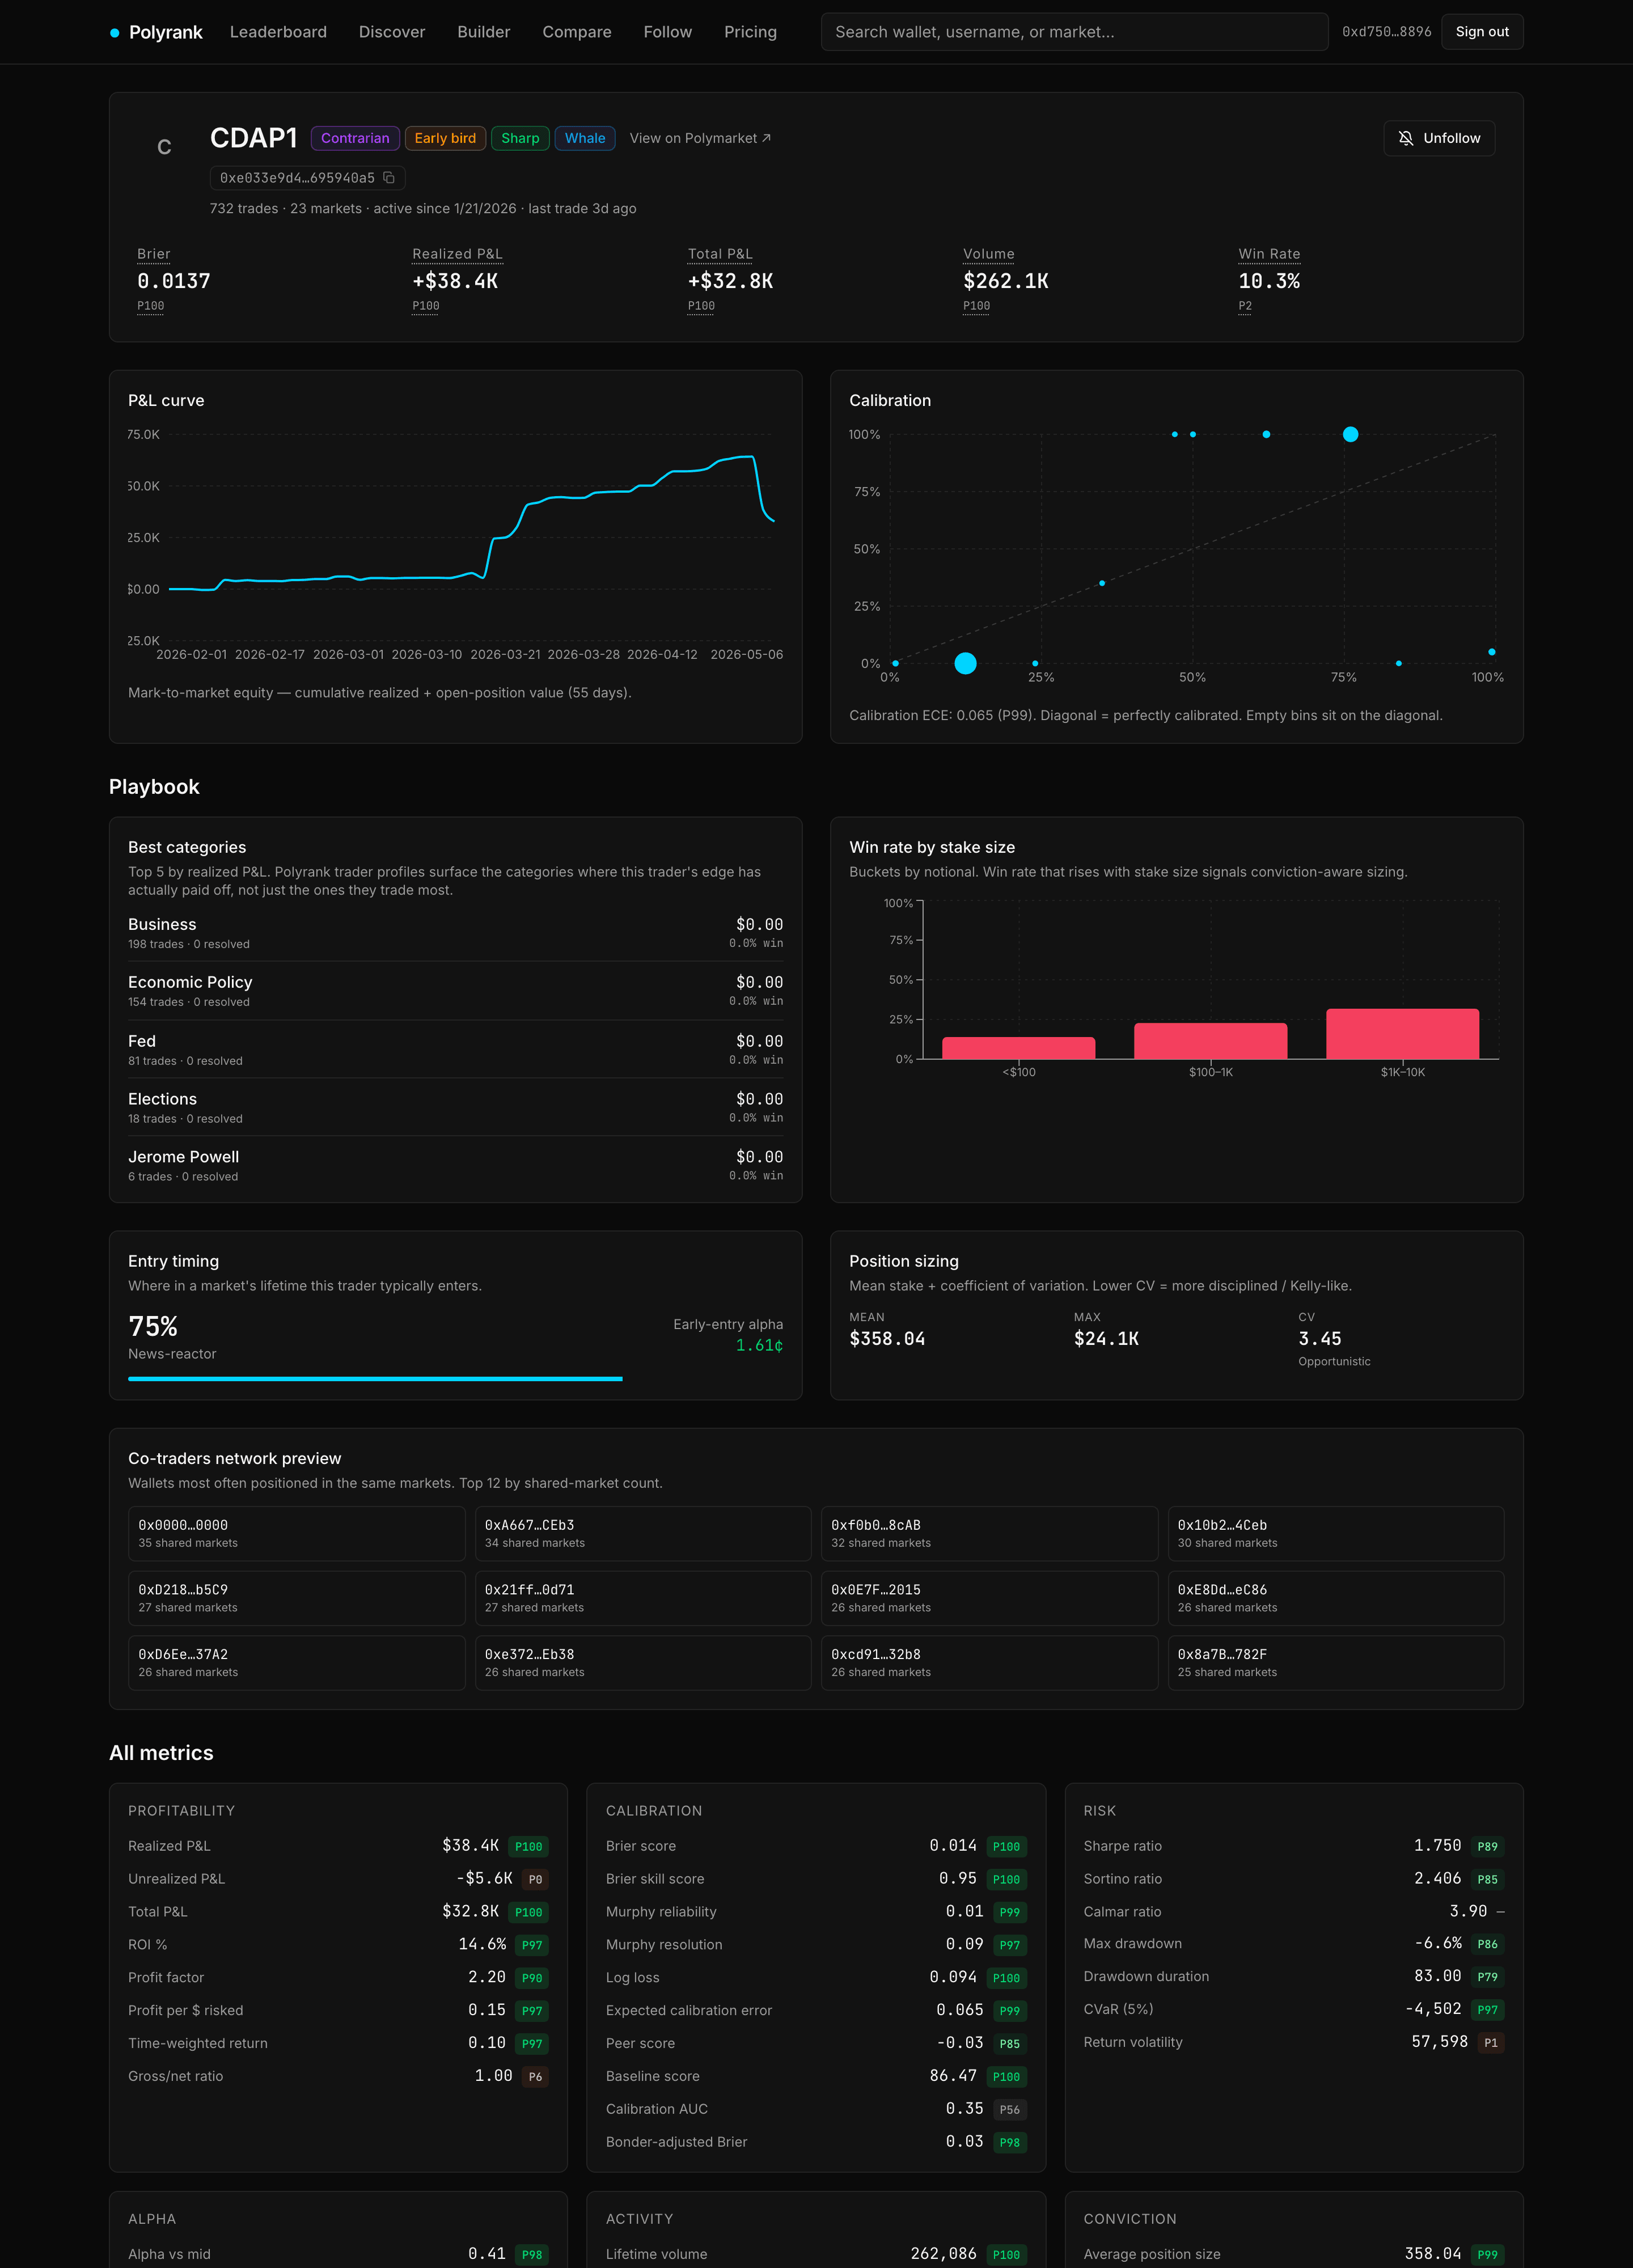
Task: Focus the wallet or market search field
Action: click(x=1074, y=32)
